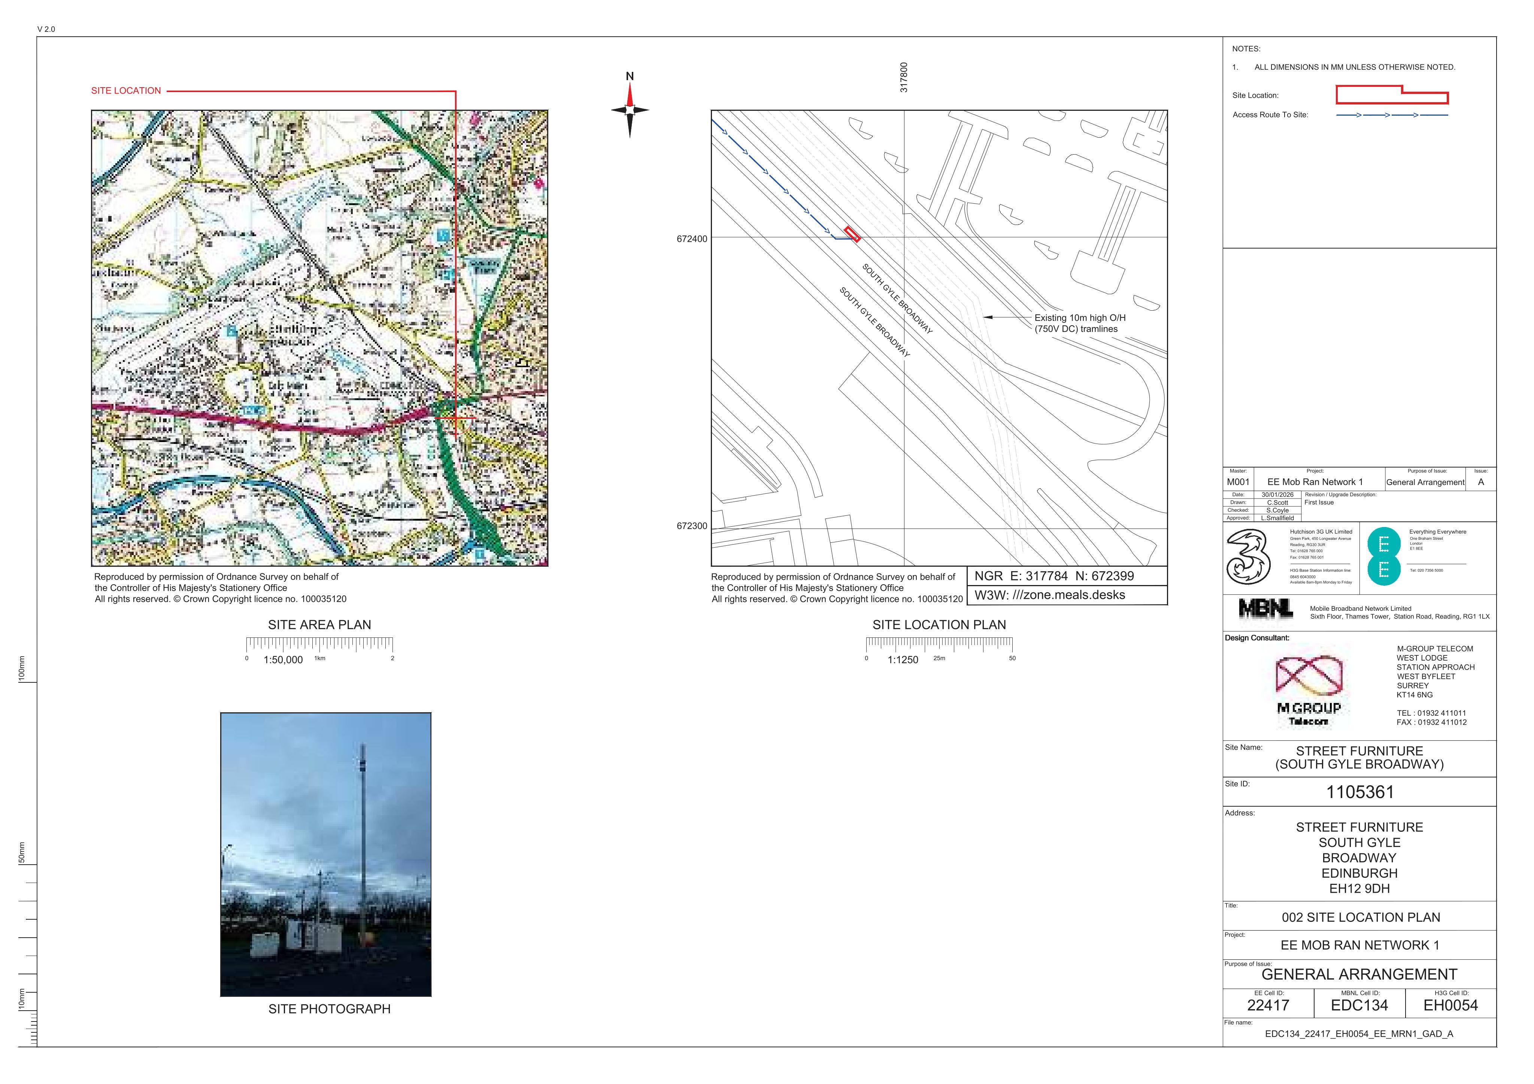Screen dimensions: 1534x1084
Task: Click the EE teal circles logo
Action: [x=1384, y=556]
